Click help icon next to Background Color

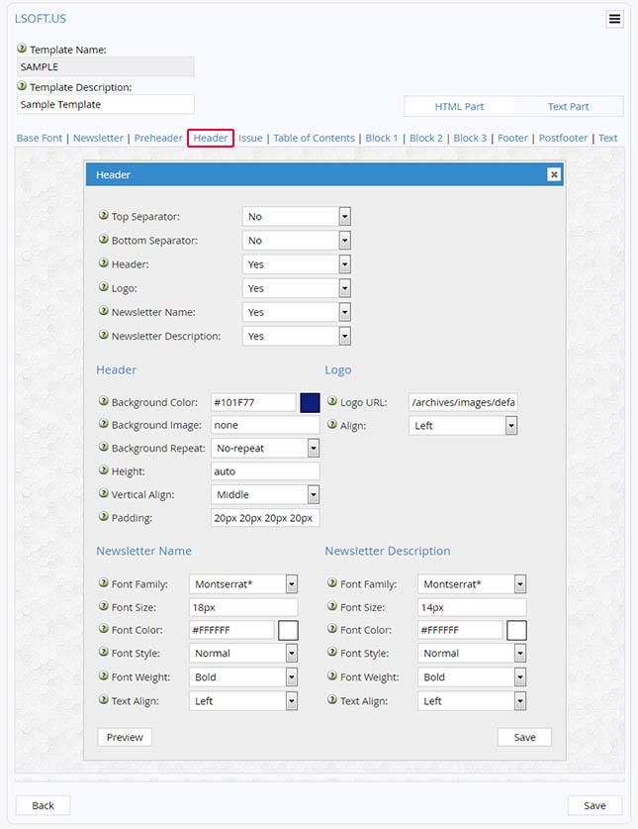coord(104,401)
